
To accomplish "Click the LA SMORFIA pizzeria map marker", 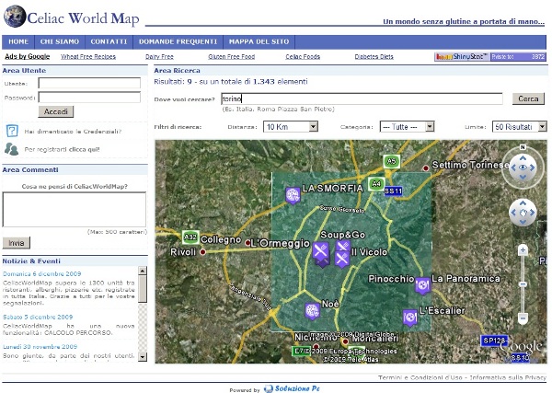I will 293,194.
